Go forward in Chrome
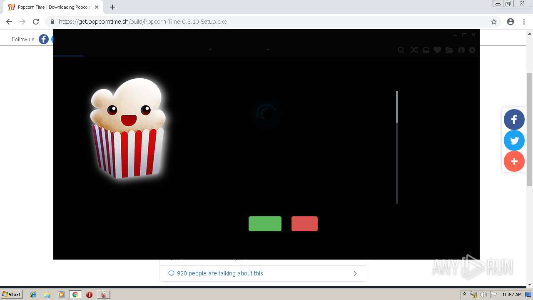Viewport: 533px width, 300px height. [22, 22]
